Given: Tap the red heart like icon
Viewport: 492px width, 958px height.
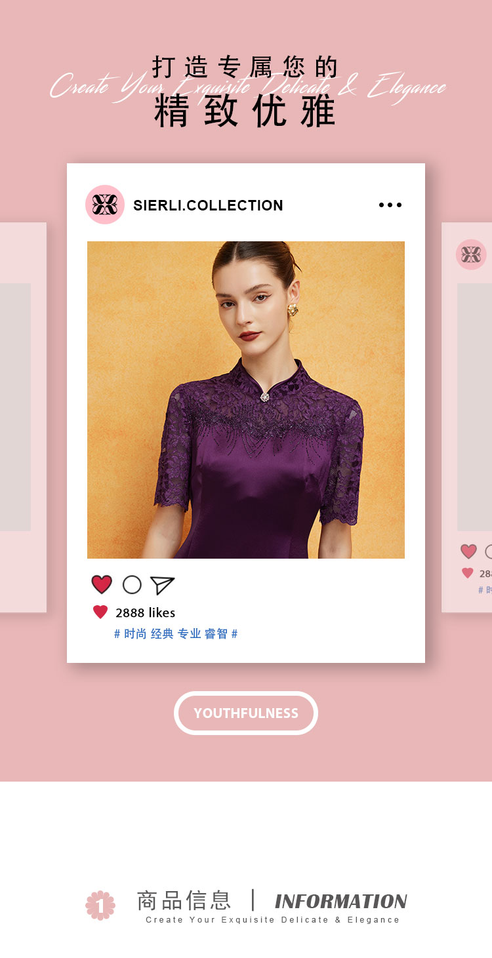Looking at the screenshot, I should tap(102, 584).
